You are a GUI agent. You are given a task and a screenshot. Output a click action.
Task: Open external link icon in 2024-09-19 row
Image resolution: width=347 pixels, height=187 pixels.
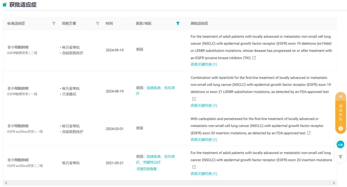(254, 58)
